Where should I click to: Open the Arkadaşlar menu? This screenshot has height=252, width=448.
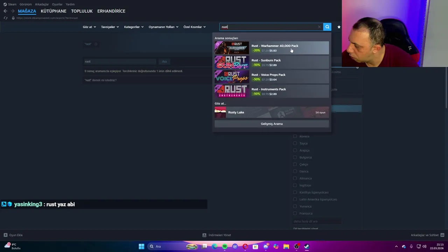[x=42, y=4]
